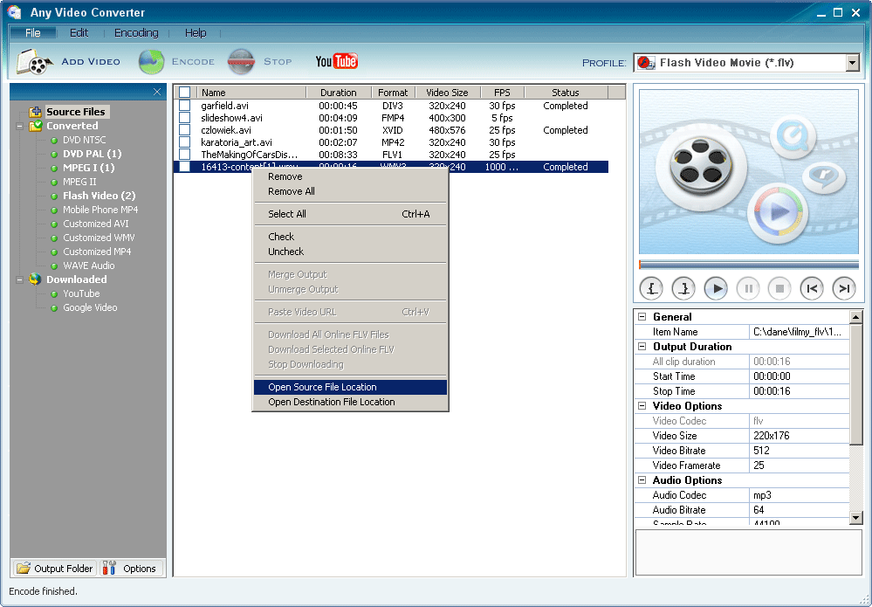Click the Output Folder icon
Screen dimensions: 872x607
click(x=24, y=568)
